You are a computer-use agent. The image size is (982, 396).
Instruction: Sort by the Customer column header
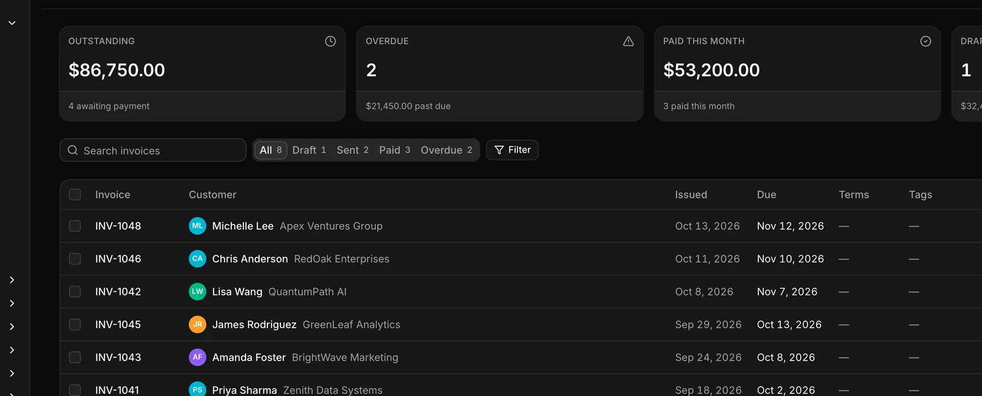pos(212,195)
